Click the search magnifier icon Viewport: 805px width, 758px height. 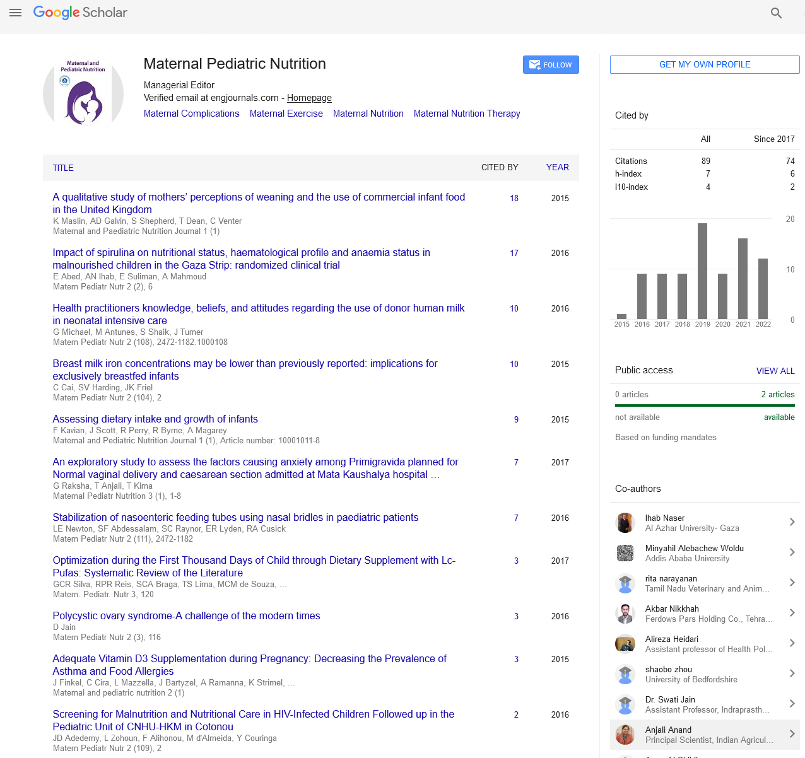[776, 13]
